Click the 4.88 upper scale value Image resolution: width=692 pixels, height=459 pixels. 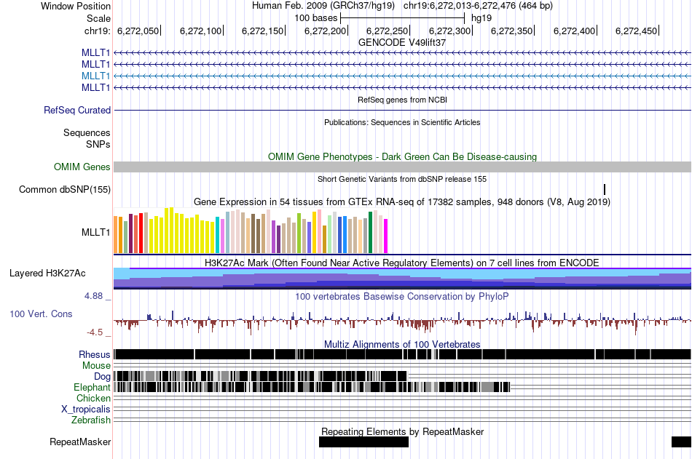[x=94, y=296]
